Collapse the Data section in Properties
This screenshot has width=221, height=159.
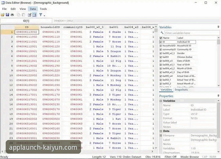[x=161, y=131]
